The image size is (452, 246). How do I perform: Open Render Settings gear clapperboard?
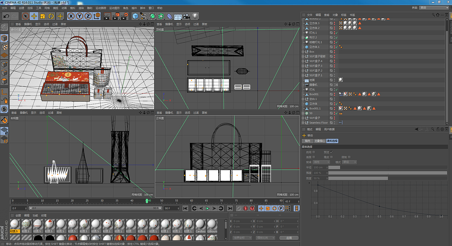coord(124,16)
